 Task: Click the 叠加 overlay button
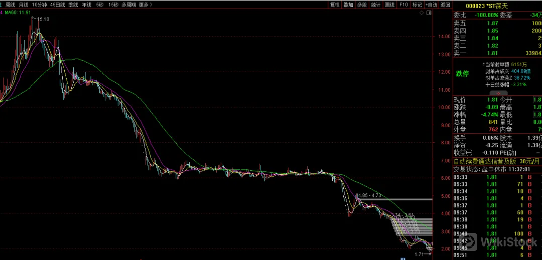tap(348, 5)
